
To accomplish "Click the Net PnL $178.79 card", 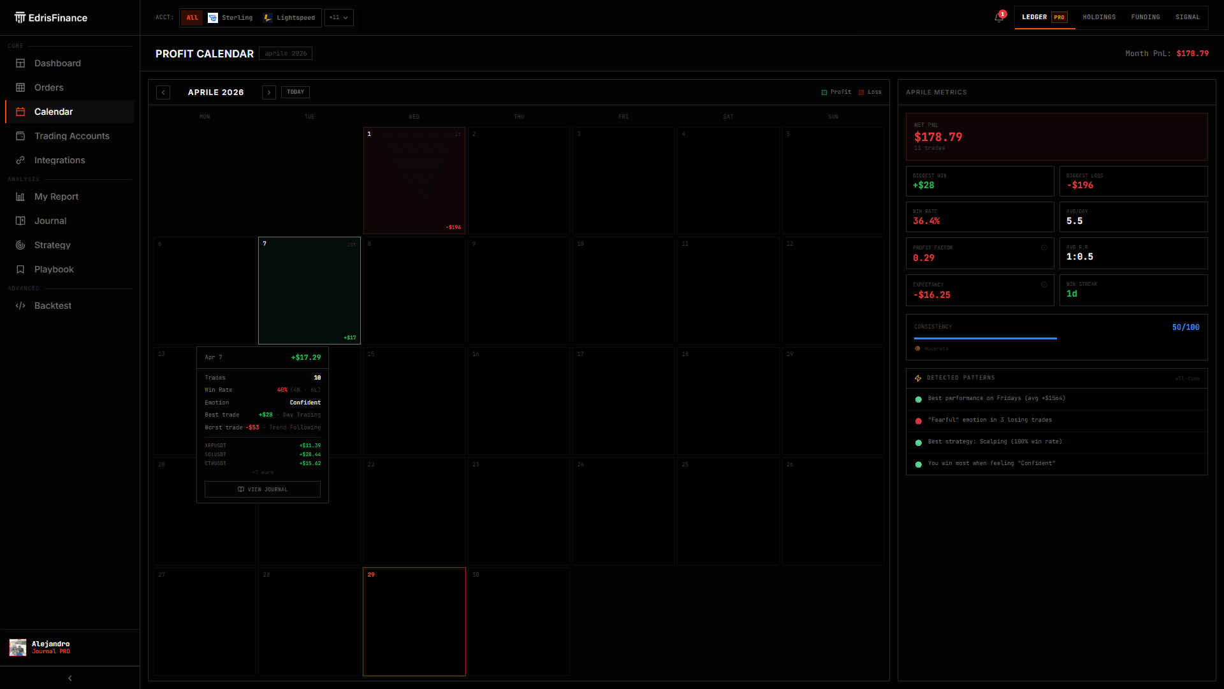I will 1056,137.
